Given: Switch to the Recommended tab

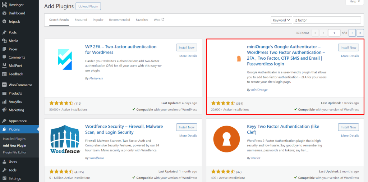Looking at the screenshot, I should pos(119,20).
